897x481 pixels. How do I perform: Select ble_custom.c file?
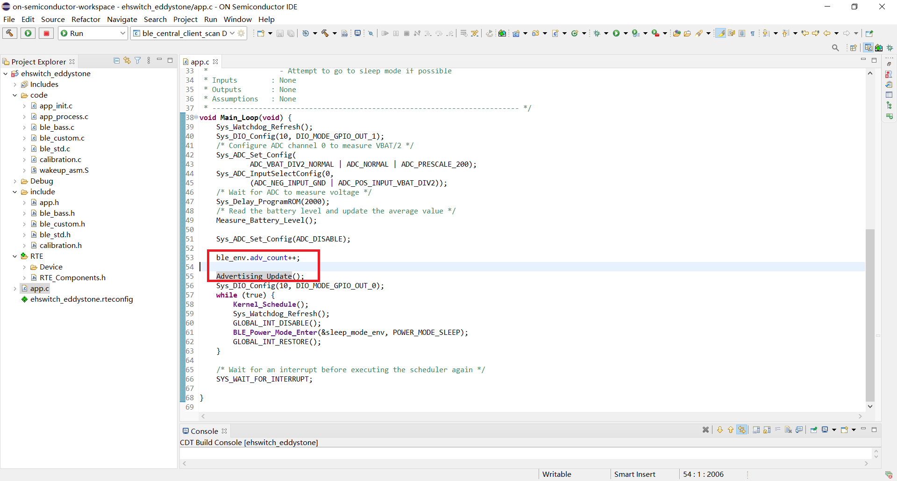(62, 138)
